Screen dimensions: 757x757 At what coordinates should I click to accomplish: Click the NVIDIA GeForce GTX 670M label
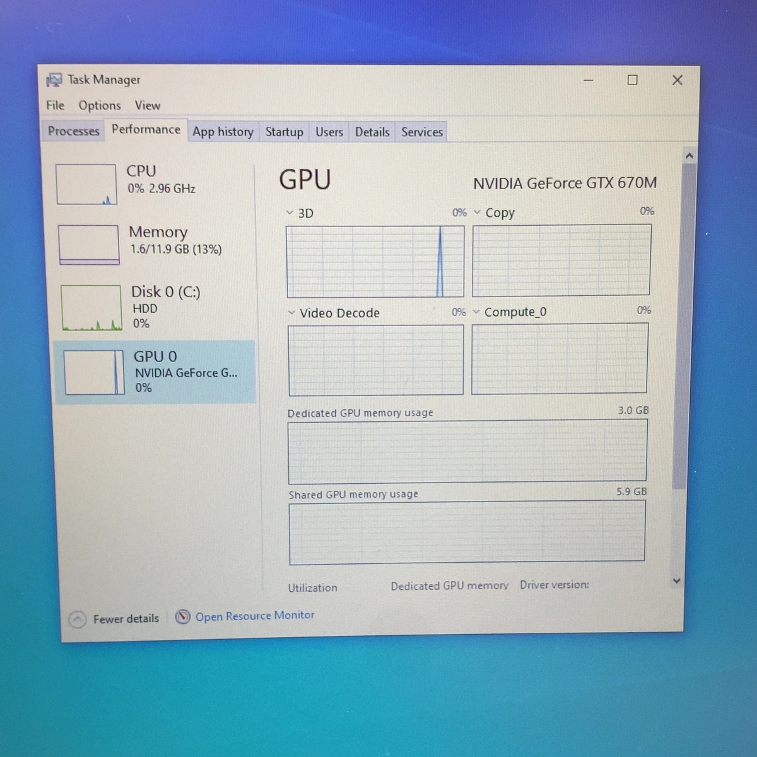click(x=565, y=184)
